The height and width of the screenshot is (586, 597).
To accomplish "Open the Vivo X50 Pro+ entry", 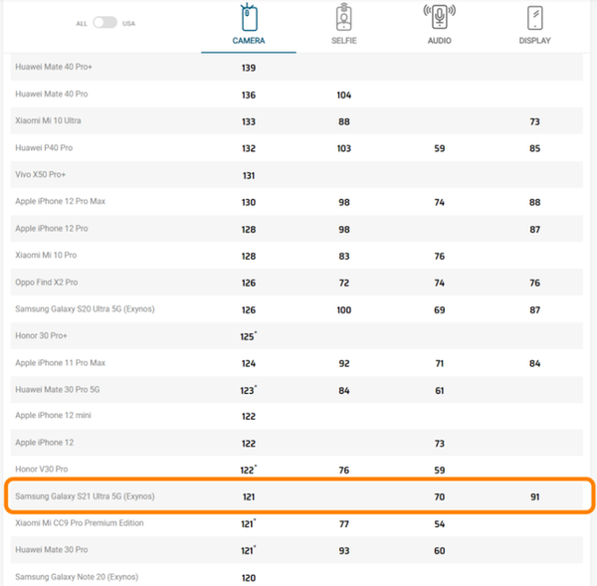I will pyautogui.click(x=41, y=174).
